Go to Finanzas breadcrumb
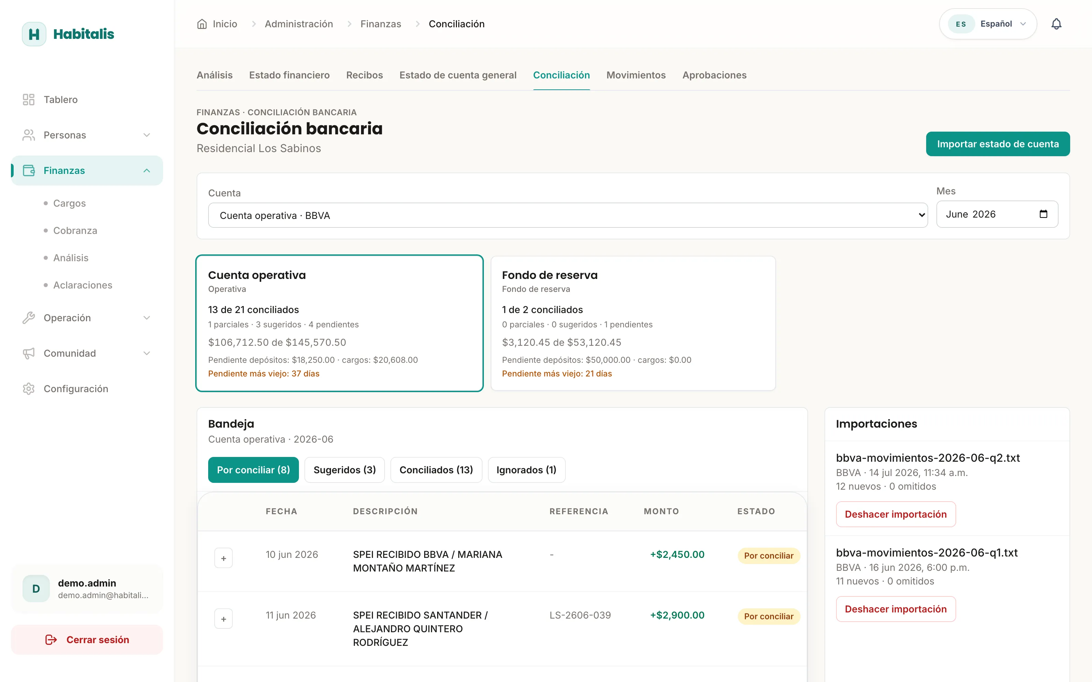Screen dimensions: 1092x682 381,24
